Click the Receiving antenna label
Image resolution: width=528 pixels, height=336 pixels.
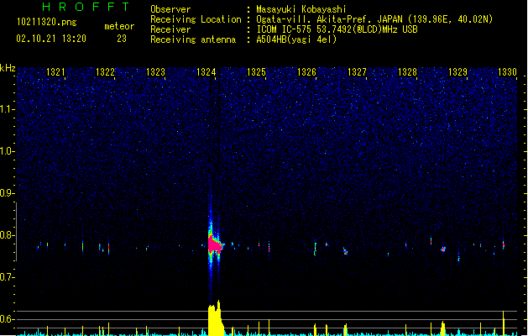coord(193,39)
